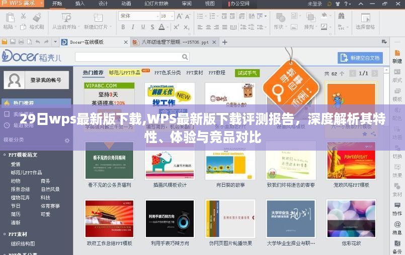This screenshot has height=255, width=405.
Task: Toggle Bold text formatting
Action: click(x=123, y=27)
